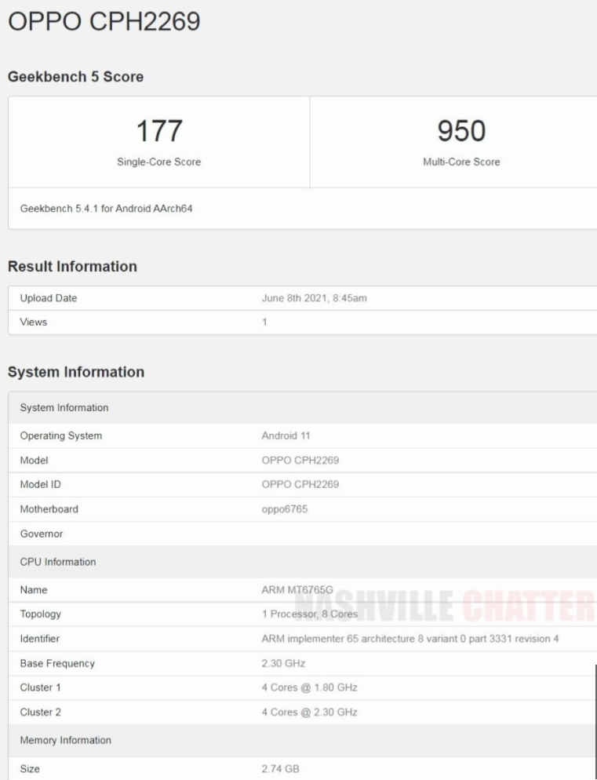Select the date June 8th 2021, 8:45am

pos(314,298)
